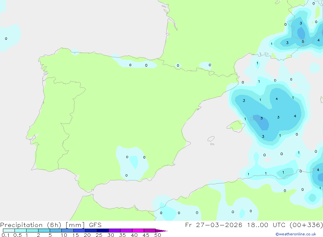Screen dimensions: 323x237
Task: Click the 40–45 mm magenta legend swatch
Action: pyautogui.click(x=138, y=231)
